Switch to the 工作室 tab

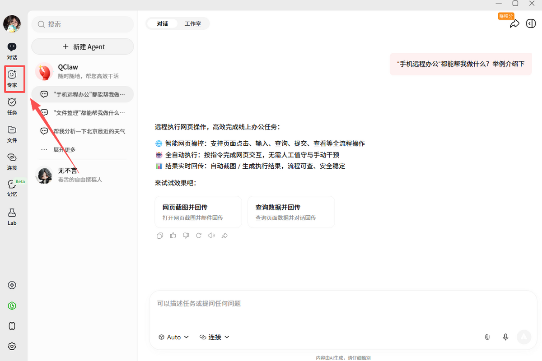(x=193, y=24)
